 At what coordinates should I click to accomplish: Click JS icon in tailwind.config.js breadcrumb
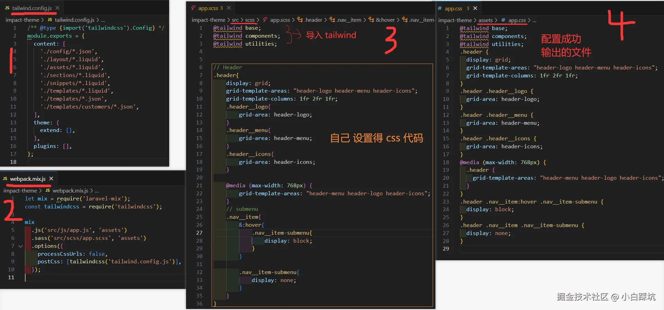(x=50, y=20)
